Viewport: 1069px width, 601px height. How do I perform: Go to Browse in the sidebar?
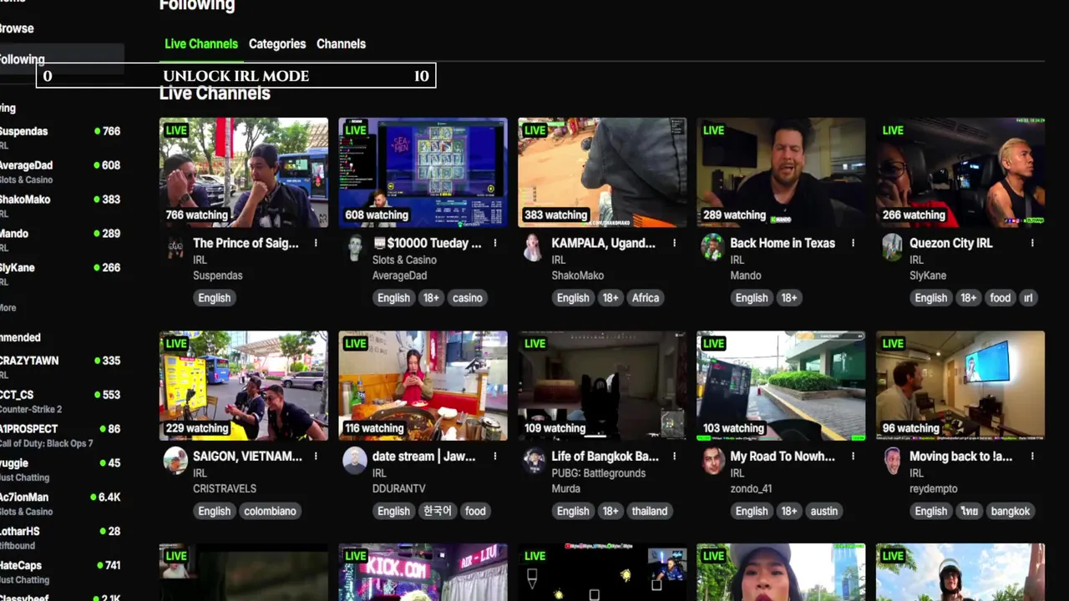[17, 28]
